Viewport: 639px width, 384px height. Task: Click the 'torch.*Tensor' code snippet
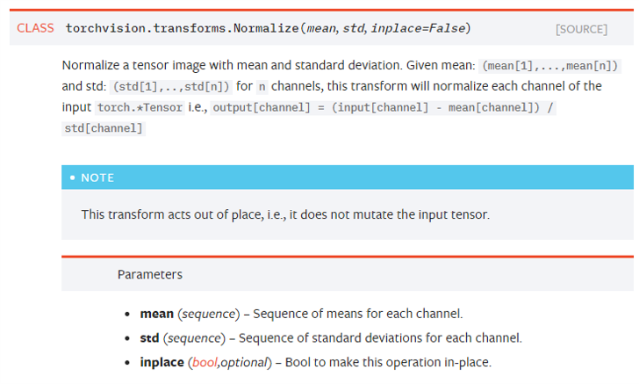(x=140, y=108)
